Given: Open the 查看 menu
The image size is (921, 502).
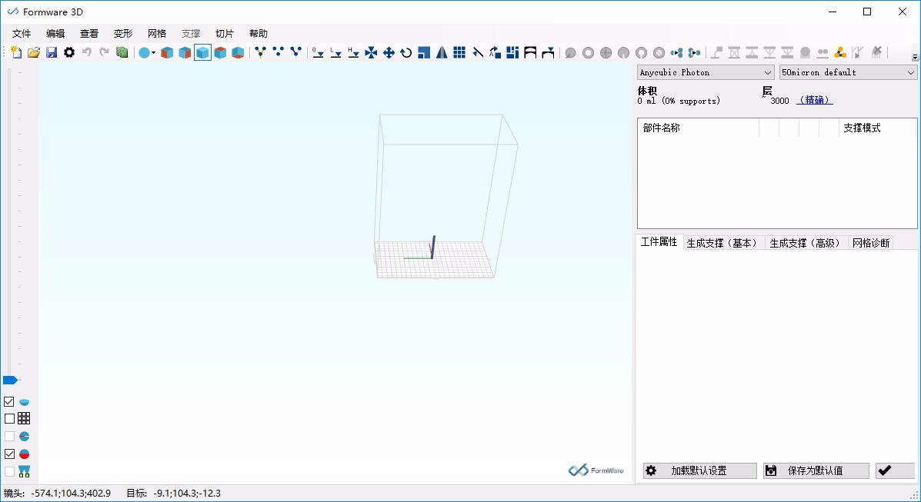Looking at the screenshot, I should (x=89, y=34).
